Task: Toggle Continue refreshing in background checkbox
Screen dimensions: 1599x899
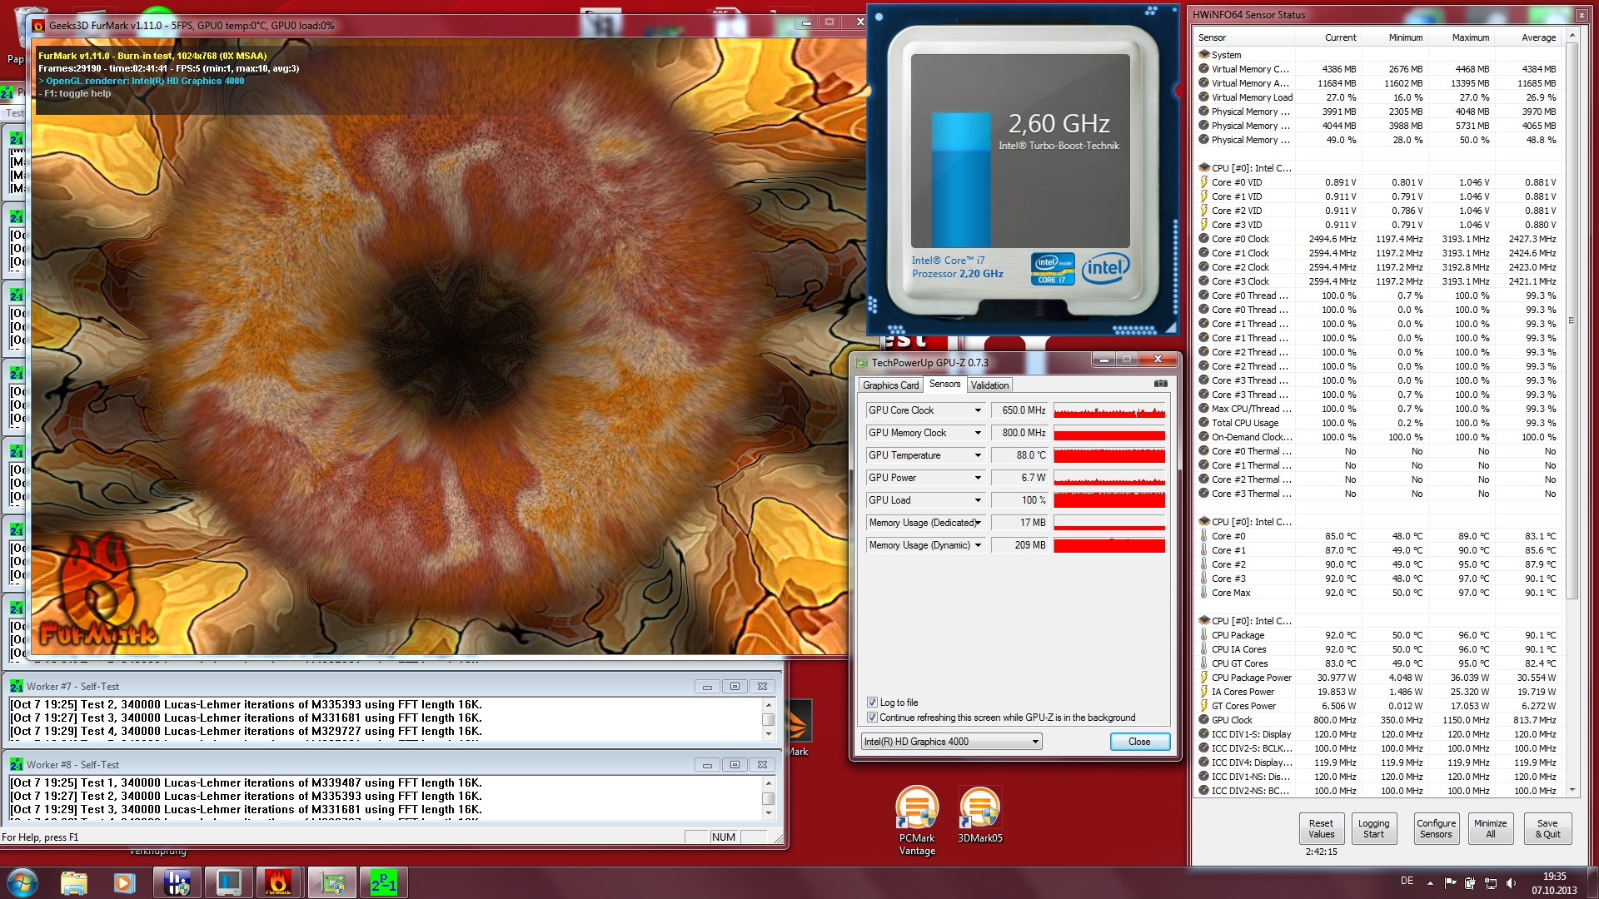Action: pos(872,718)
